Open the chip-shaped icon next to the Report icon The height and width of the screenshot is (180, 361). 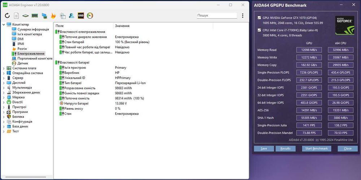coord(26,15)
